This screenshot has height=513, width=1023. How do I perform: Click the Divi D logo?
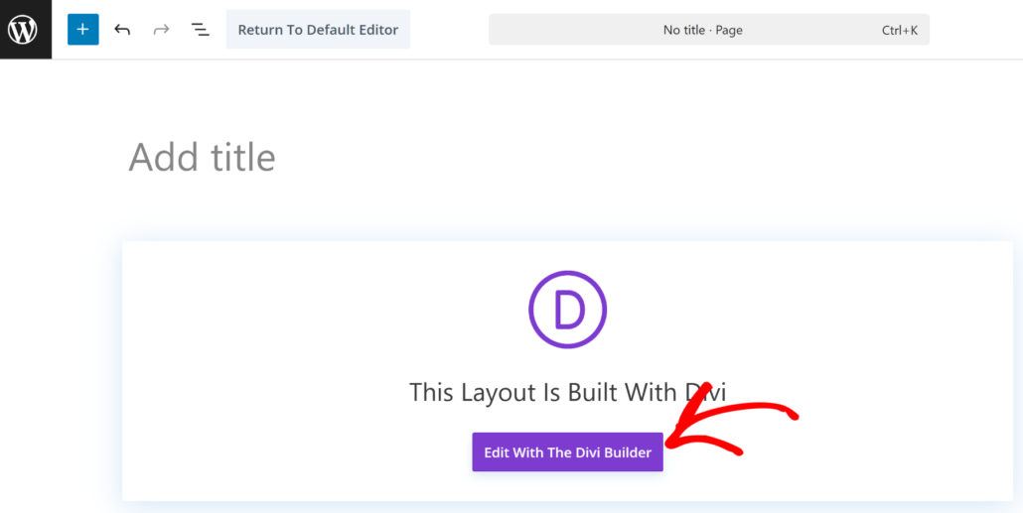click(x=567, y=310)
